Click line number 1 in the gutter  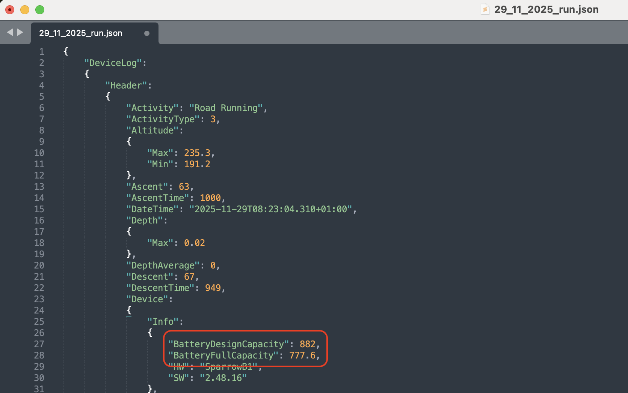pyautogui.click(x=42, y=51)
